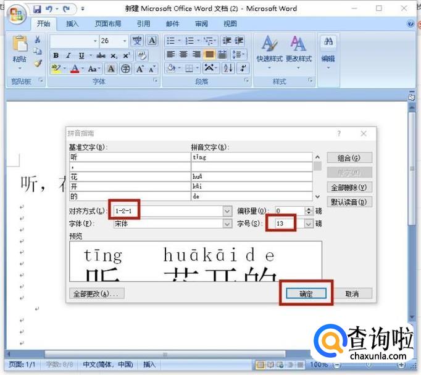Viewport: 421px width, 375px height.
Task: Underline the selected text
Action: [x=81, y=56]
